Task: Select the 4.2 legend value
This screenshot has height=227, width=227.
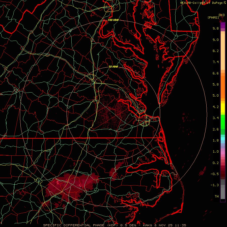Action: tap(216, 107)
